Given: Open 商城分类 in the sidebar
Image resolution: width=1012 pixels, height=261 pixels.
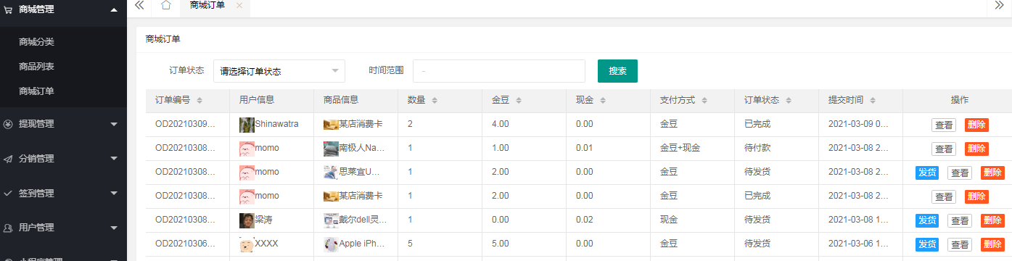Looking at the screenshot, I should [x=36, y=42].
